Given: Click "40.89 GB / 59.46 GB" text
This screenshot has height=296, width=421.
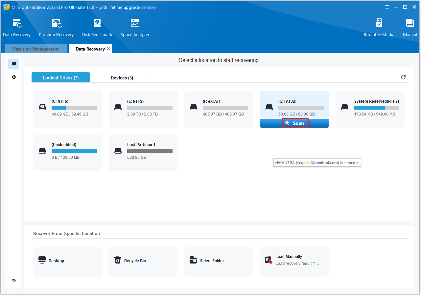Looking at the screenshot, I should (x=70, y=114).
